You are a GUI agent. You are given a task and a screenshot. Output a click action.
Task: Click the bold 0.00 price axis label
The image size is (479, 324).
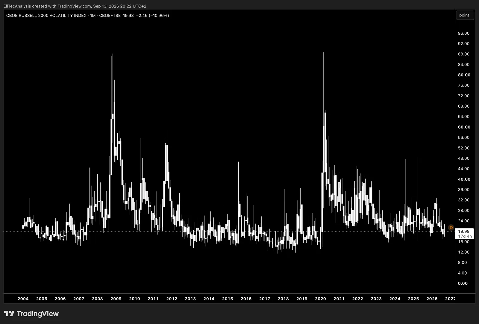tap(463, 284)
